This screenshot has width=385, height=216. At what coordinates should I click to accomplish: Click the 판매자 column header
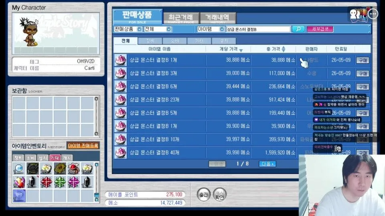tap(311, 49)
